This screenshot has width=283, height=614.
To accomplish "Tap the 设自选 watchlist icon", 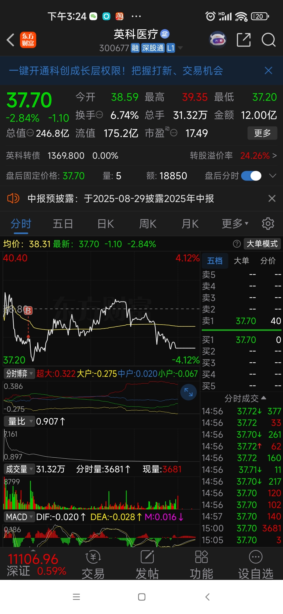I will [256, 564].
